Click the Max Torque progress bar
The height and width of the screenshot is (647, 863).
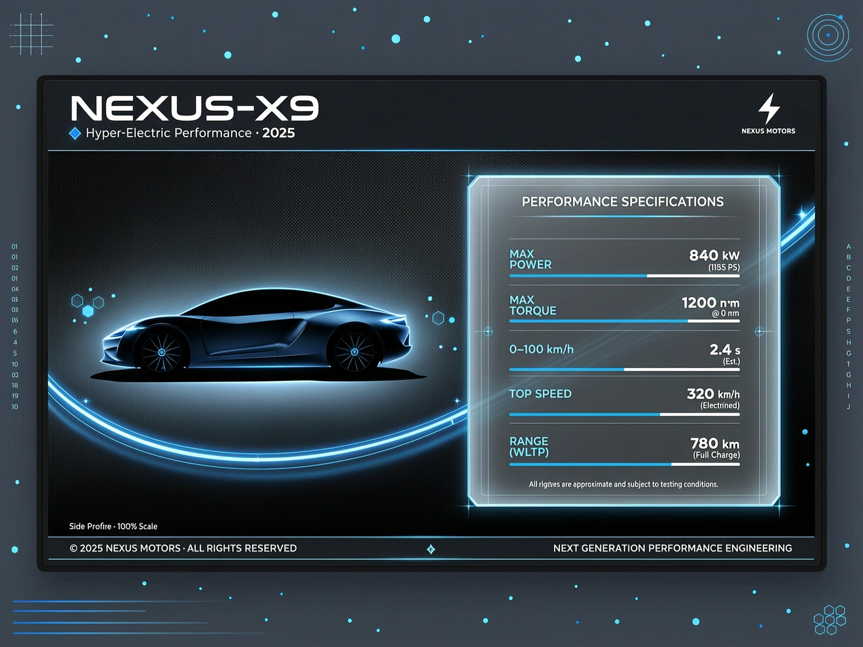tap(624, 321)
